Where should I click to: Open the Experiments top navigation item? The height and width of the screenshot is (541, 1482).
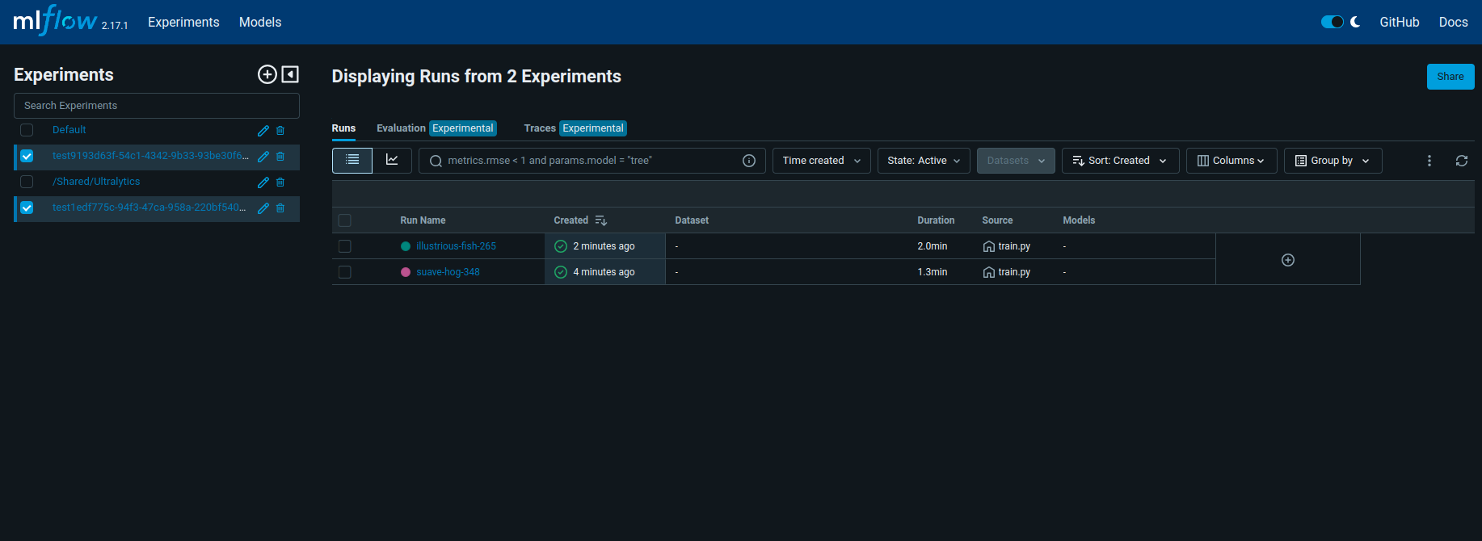pos(183,22)
